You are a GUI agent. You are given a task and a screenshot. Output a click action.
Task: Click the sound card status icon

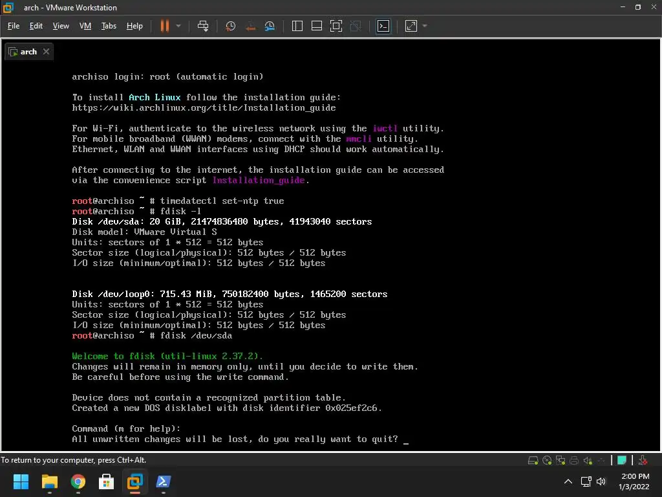pos(587,460)
